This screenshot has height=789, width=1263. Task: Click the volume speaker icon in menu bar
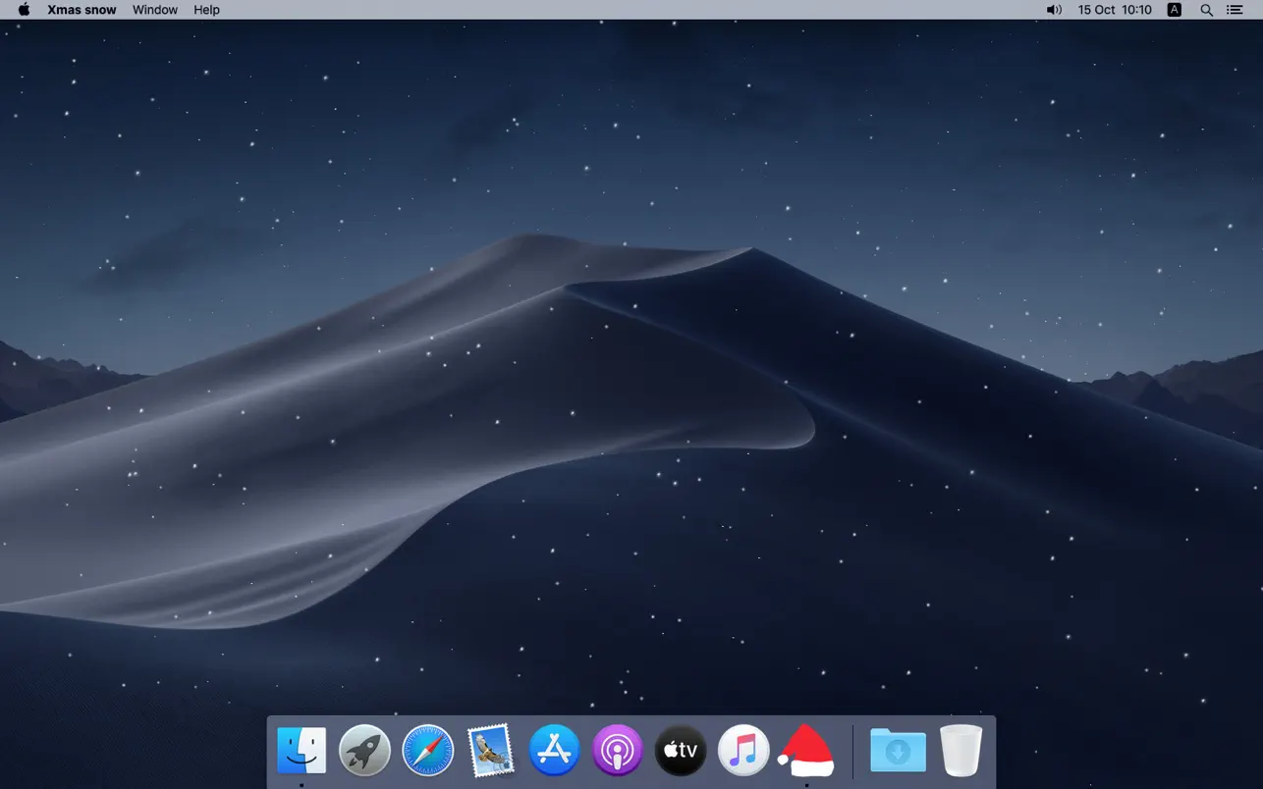(1053, 10)
